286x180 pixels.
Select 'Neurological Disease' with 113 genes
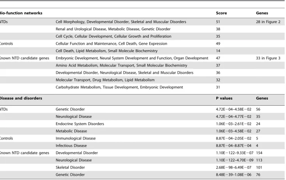[74, 160]
